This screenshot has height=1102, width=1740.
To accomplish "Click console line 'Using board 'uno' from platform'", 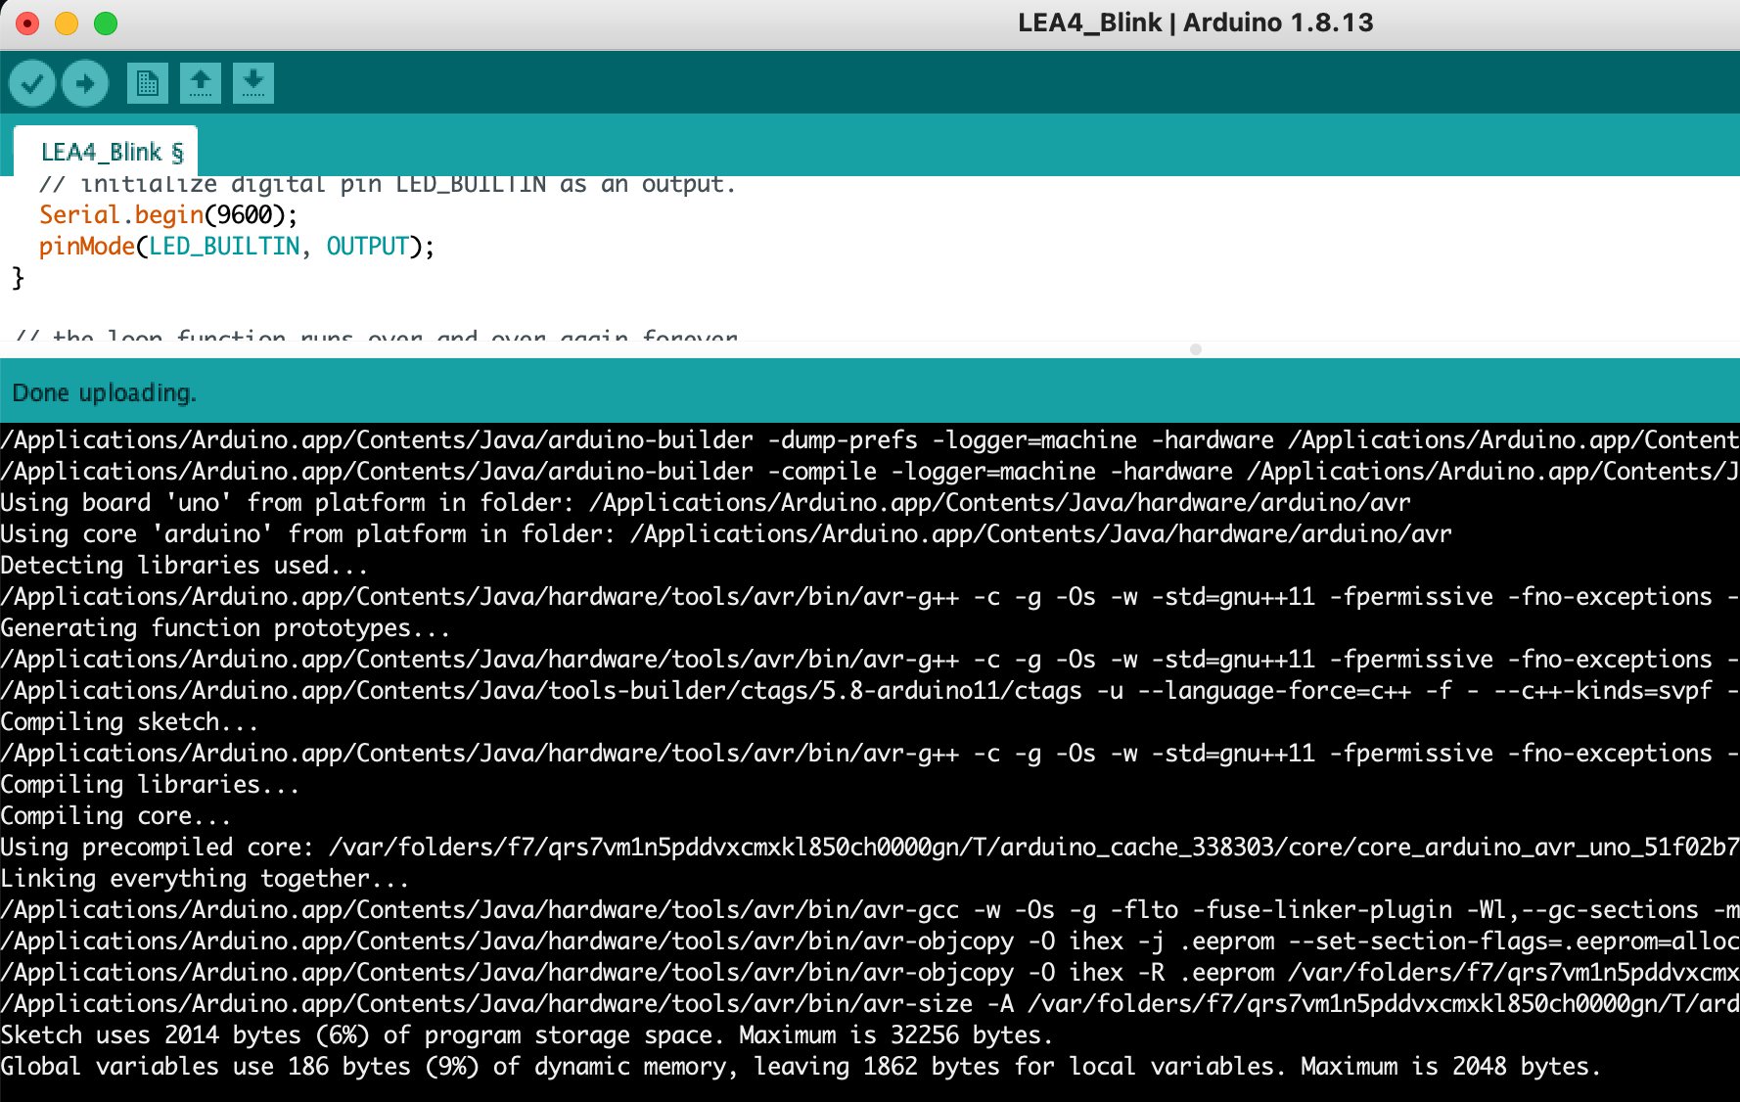I will (x=706, y=502).
